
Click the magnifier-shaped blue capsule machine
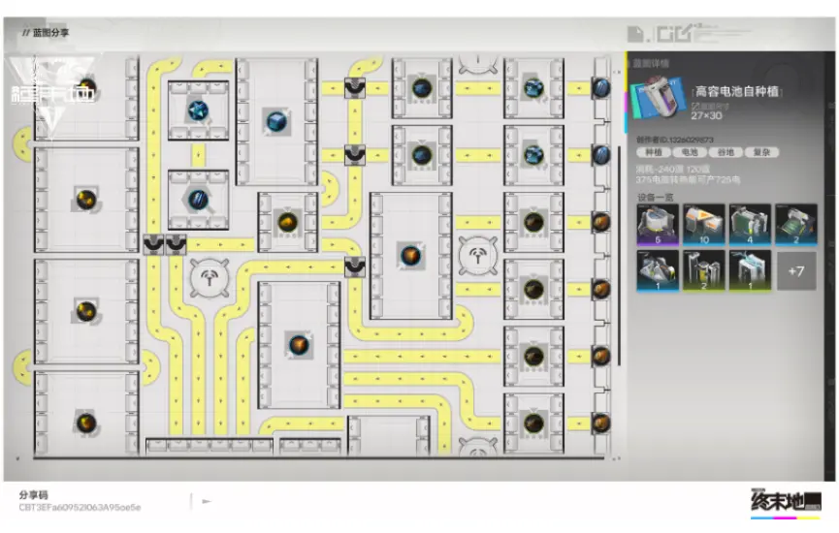point(198,199)
